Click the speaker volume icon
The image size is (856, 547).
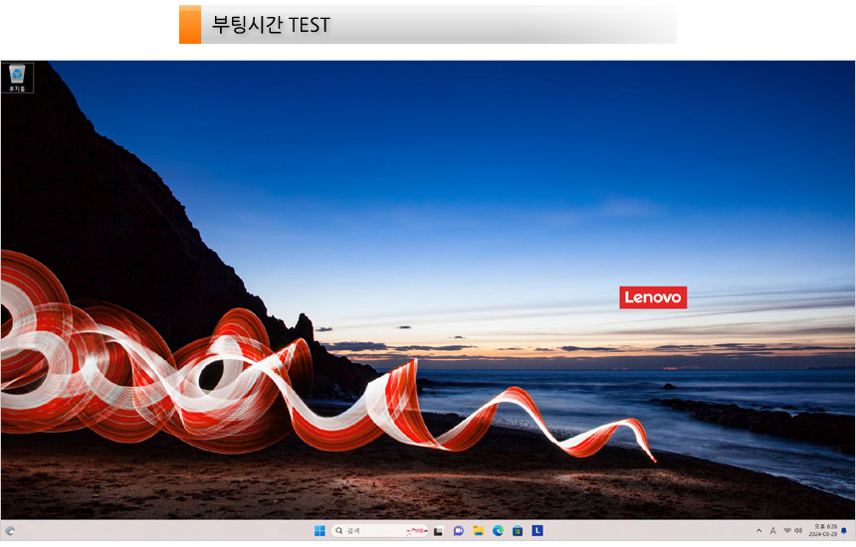(798, 531)
